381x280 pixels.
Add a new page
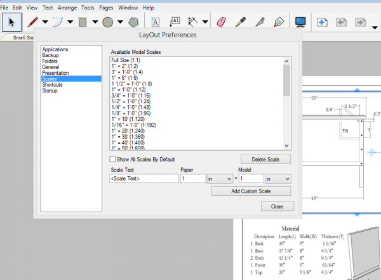coord(322,22)
